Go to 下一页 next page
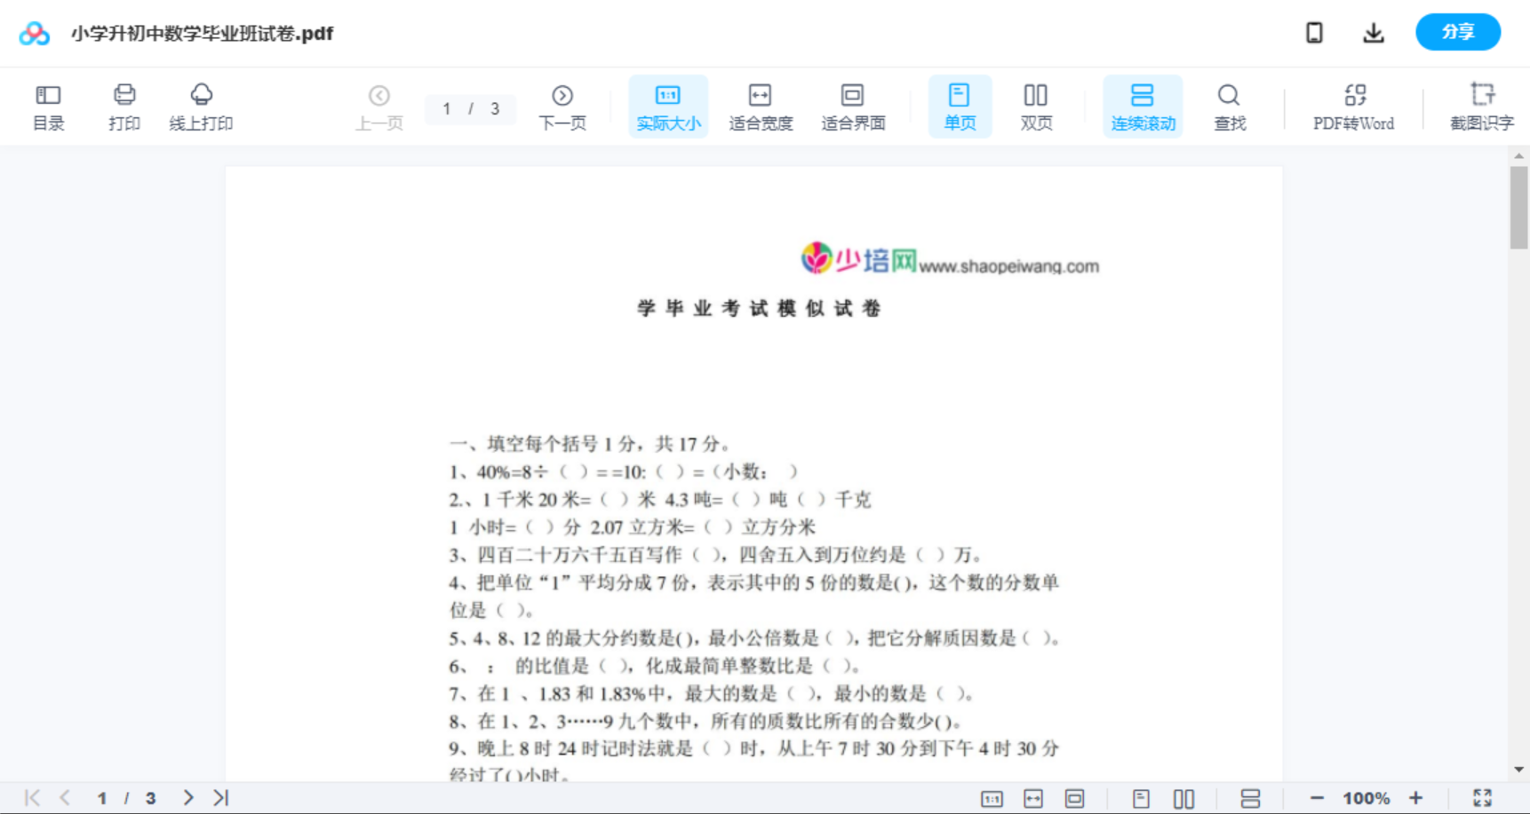This screenshot has width=1530, height=814. (x=562, y=106)
